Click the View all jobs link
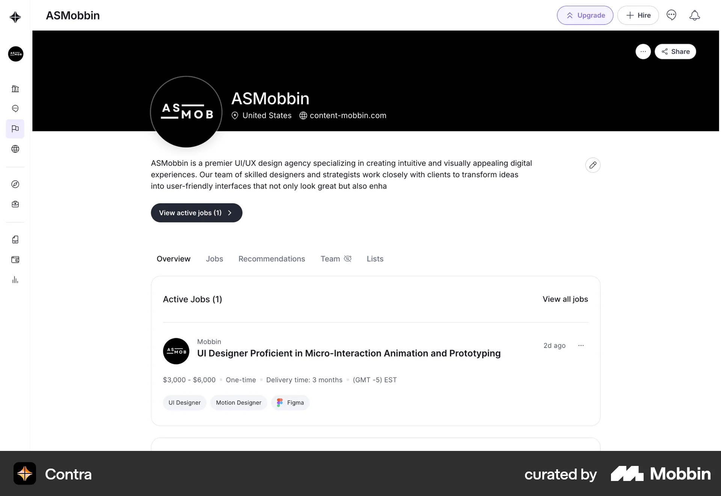721x496 pixels. 565,299
